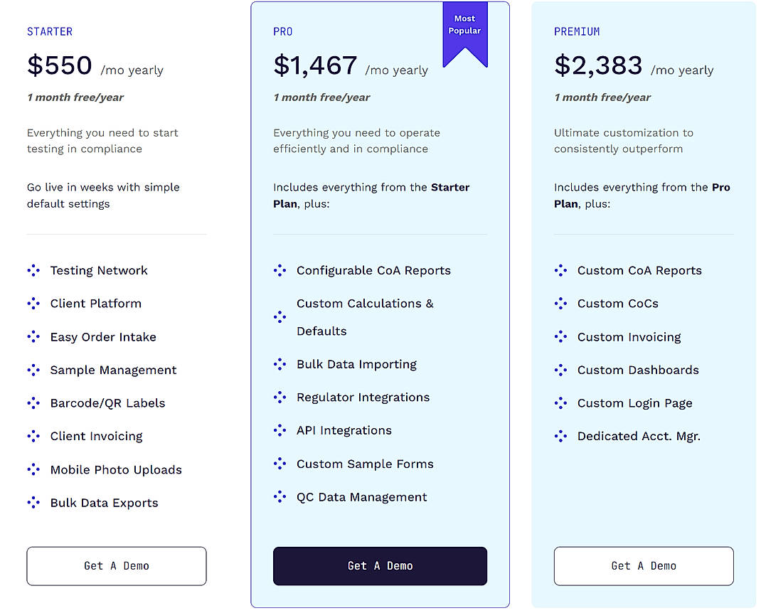This screenshot has width=761, height=613.
Task: Click the $1,467 Pro price text
Action: [x=316, y=65]
